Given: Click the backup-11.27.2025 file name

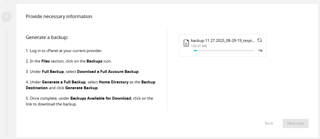Looking at the screenshot, I should [223, 41].
